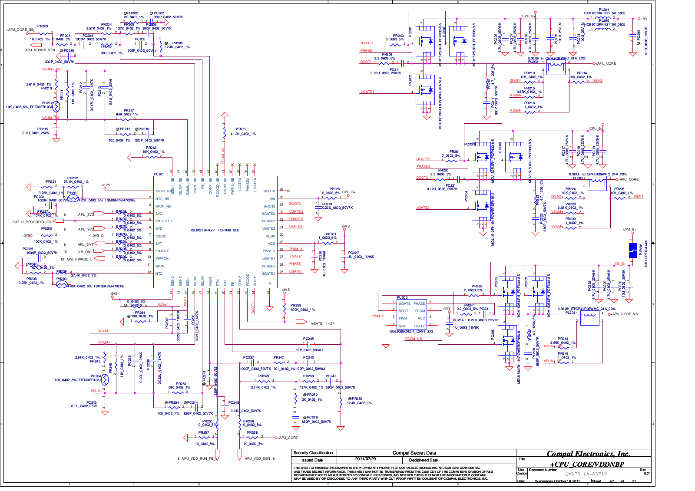This screenshot has width=695, height=491.
Task: Click the 'PR201' resistor label
Action: (331, 234)
